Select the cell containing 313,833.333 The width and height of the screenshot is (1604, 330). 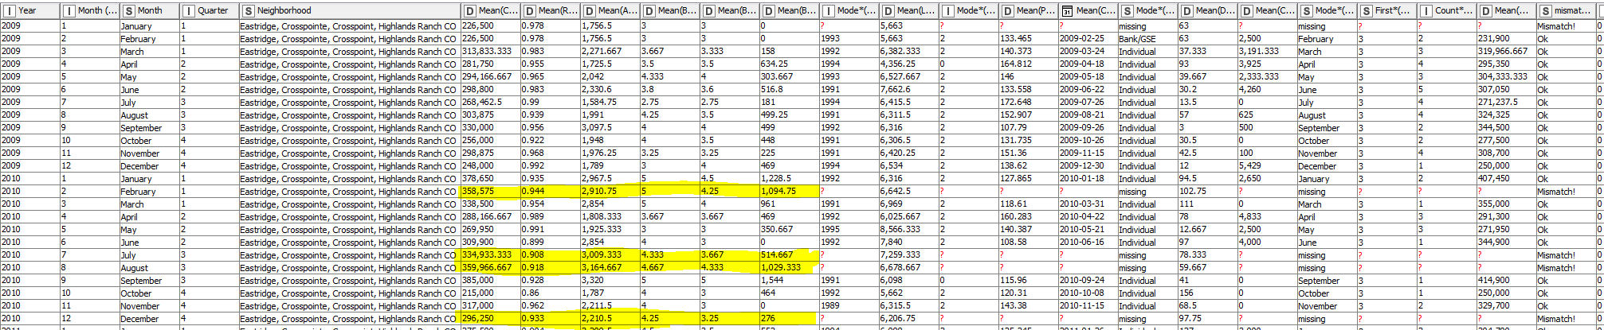490,52
